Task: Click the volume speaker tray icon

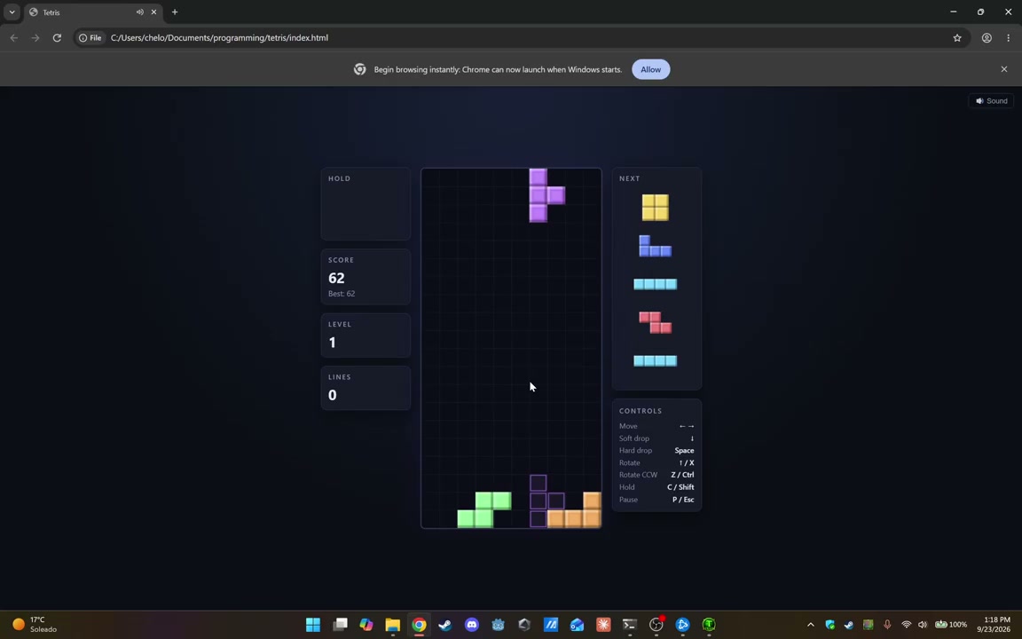Action: click(923, 625)
